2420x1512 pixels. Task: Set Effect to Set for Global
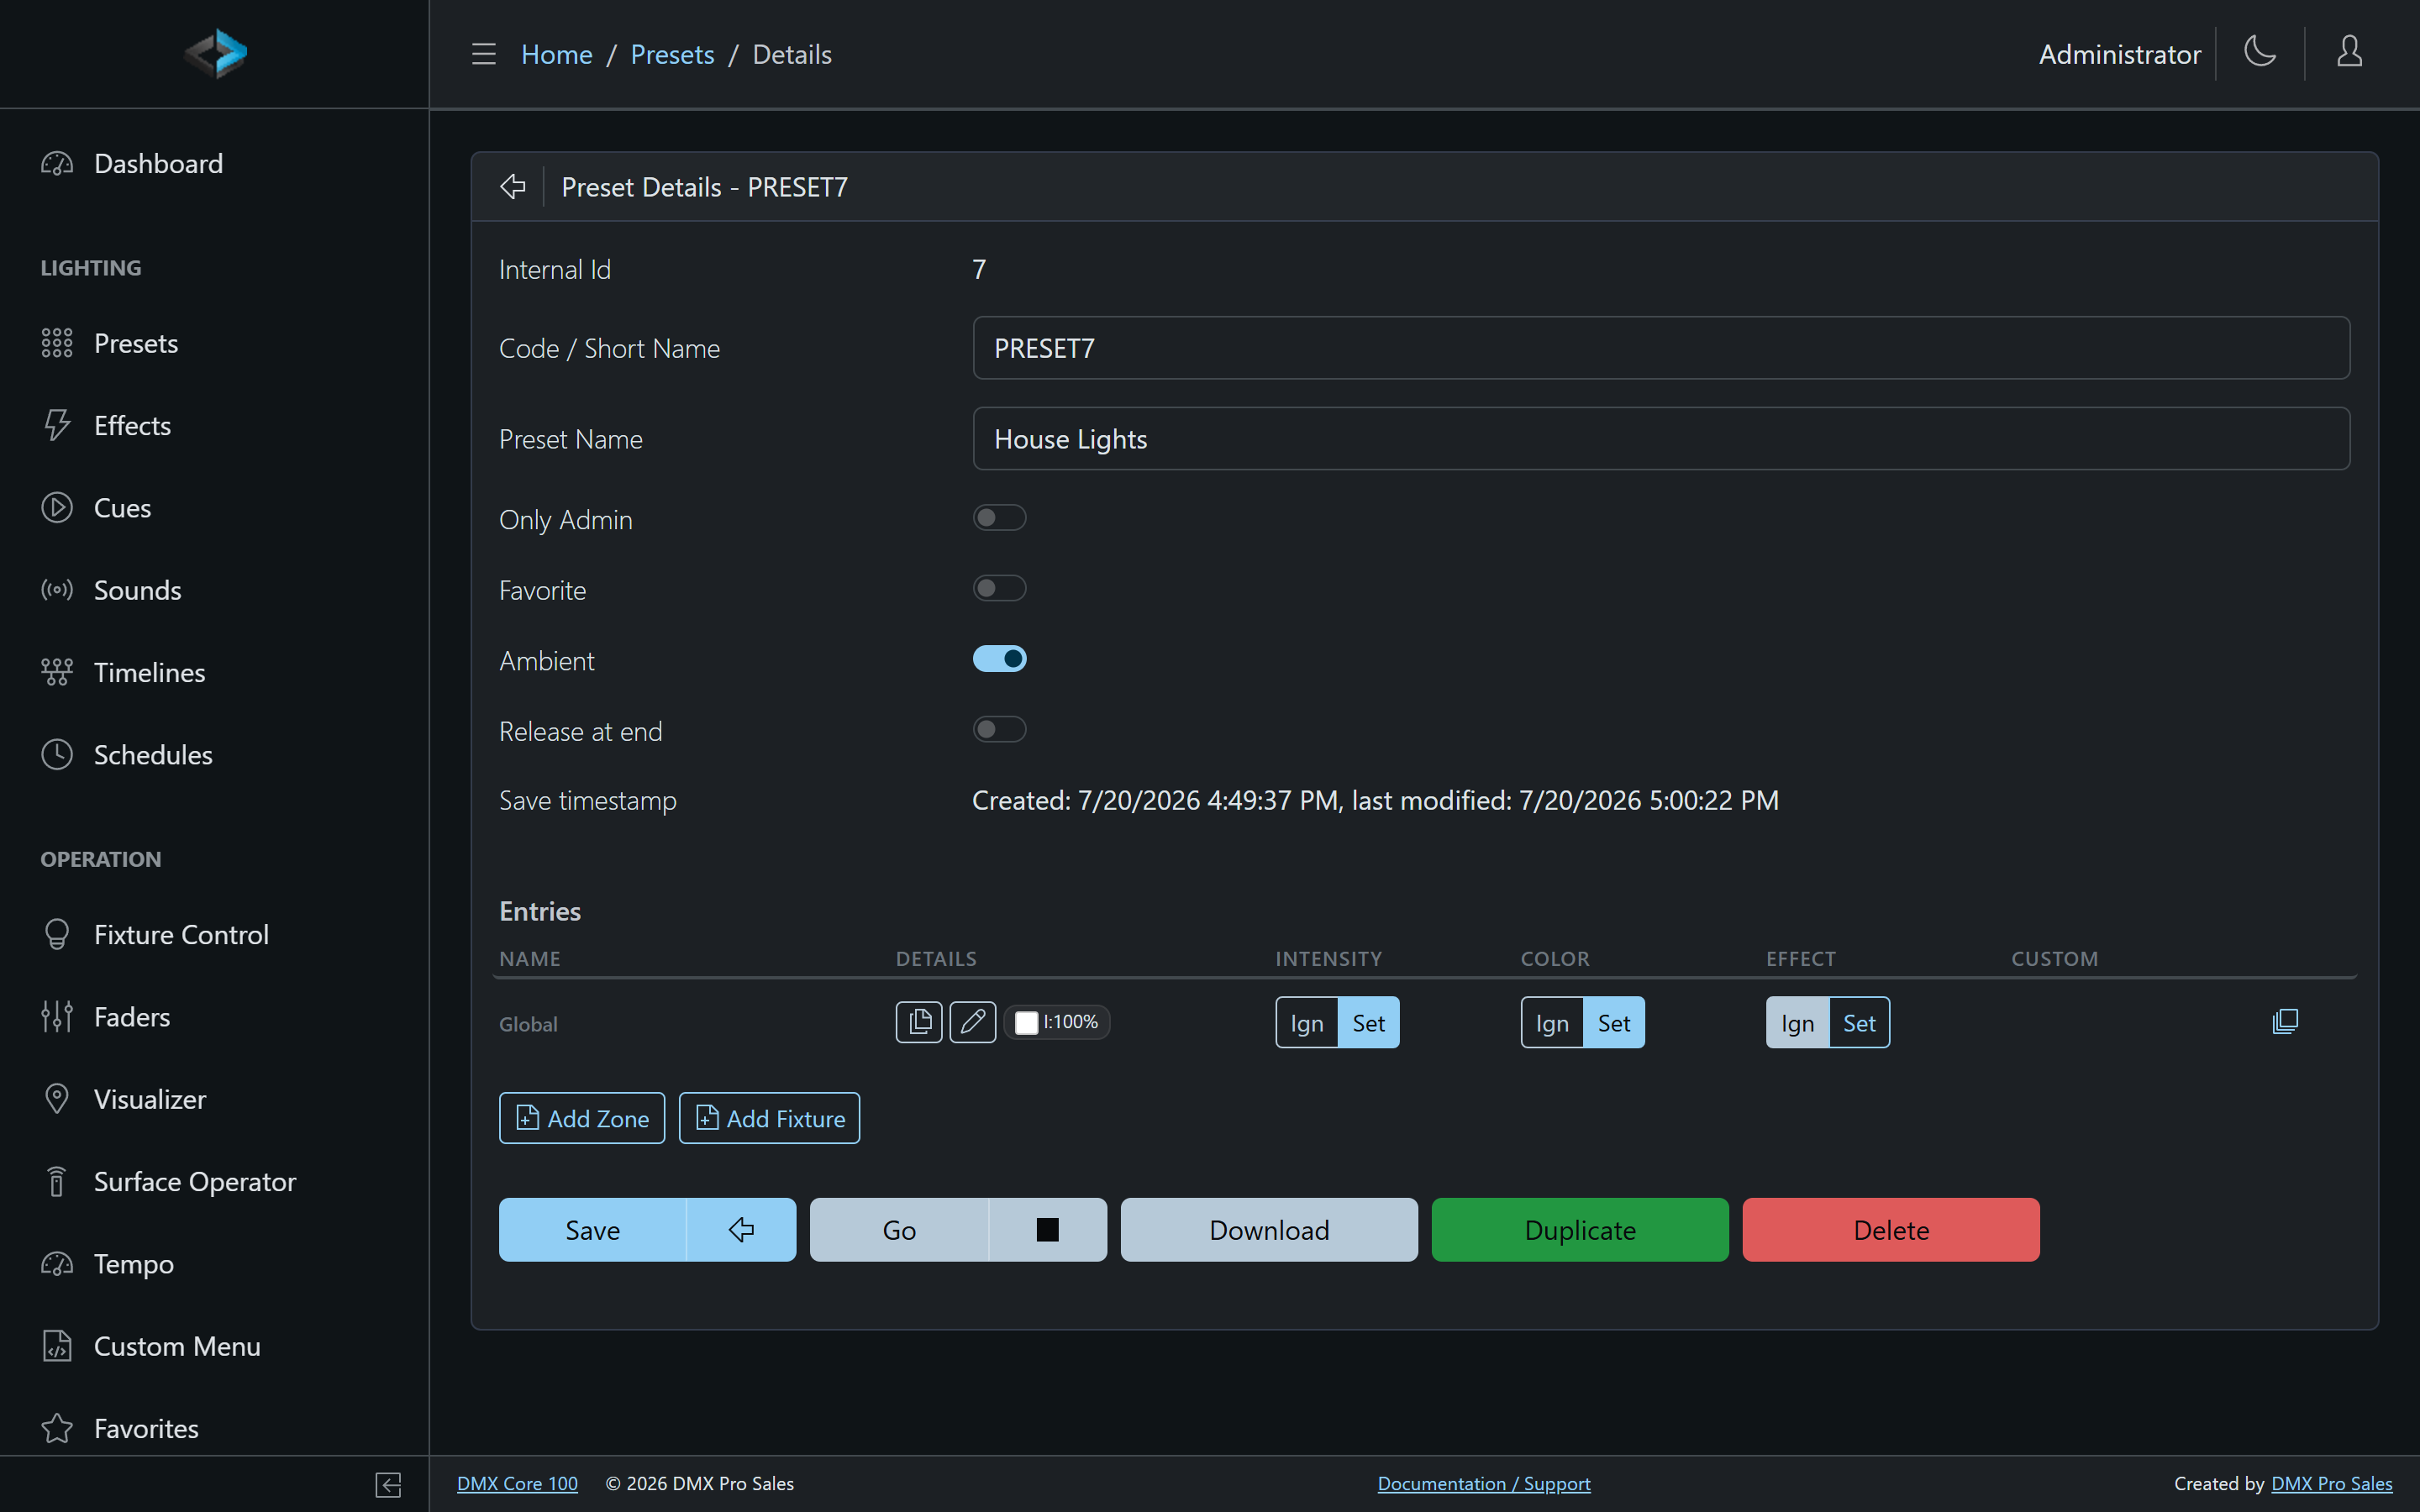click(1859, 1023)
